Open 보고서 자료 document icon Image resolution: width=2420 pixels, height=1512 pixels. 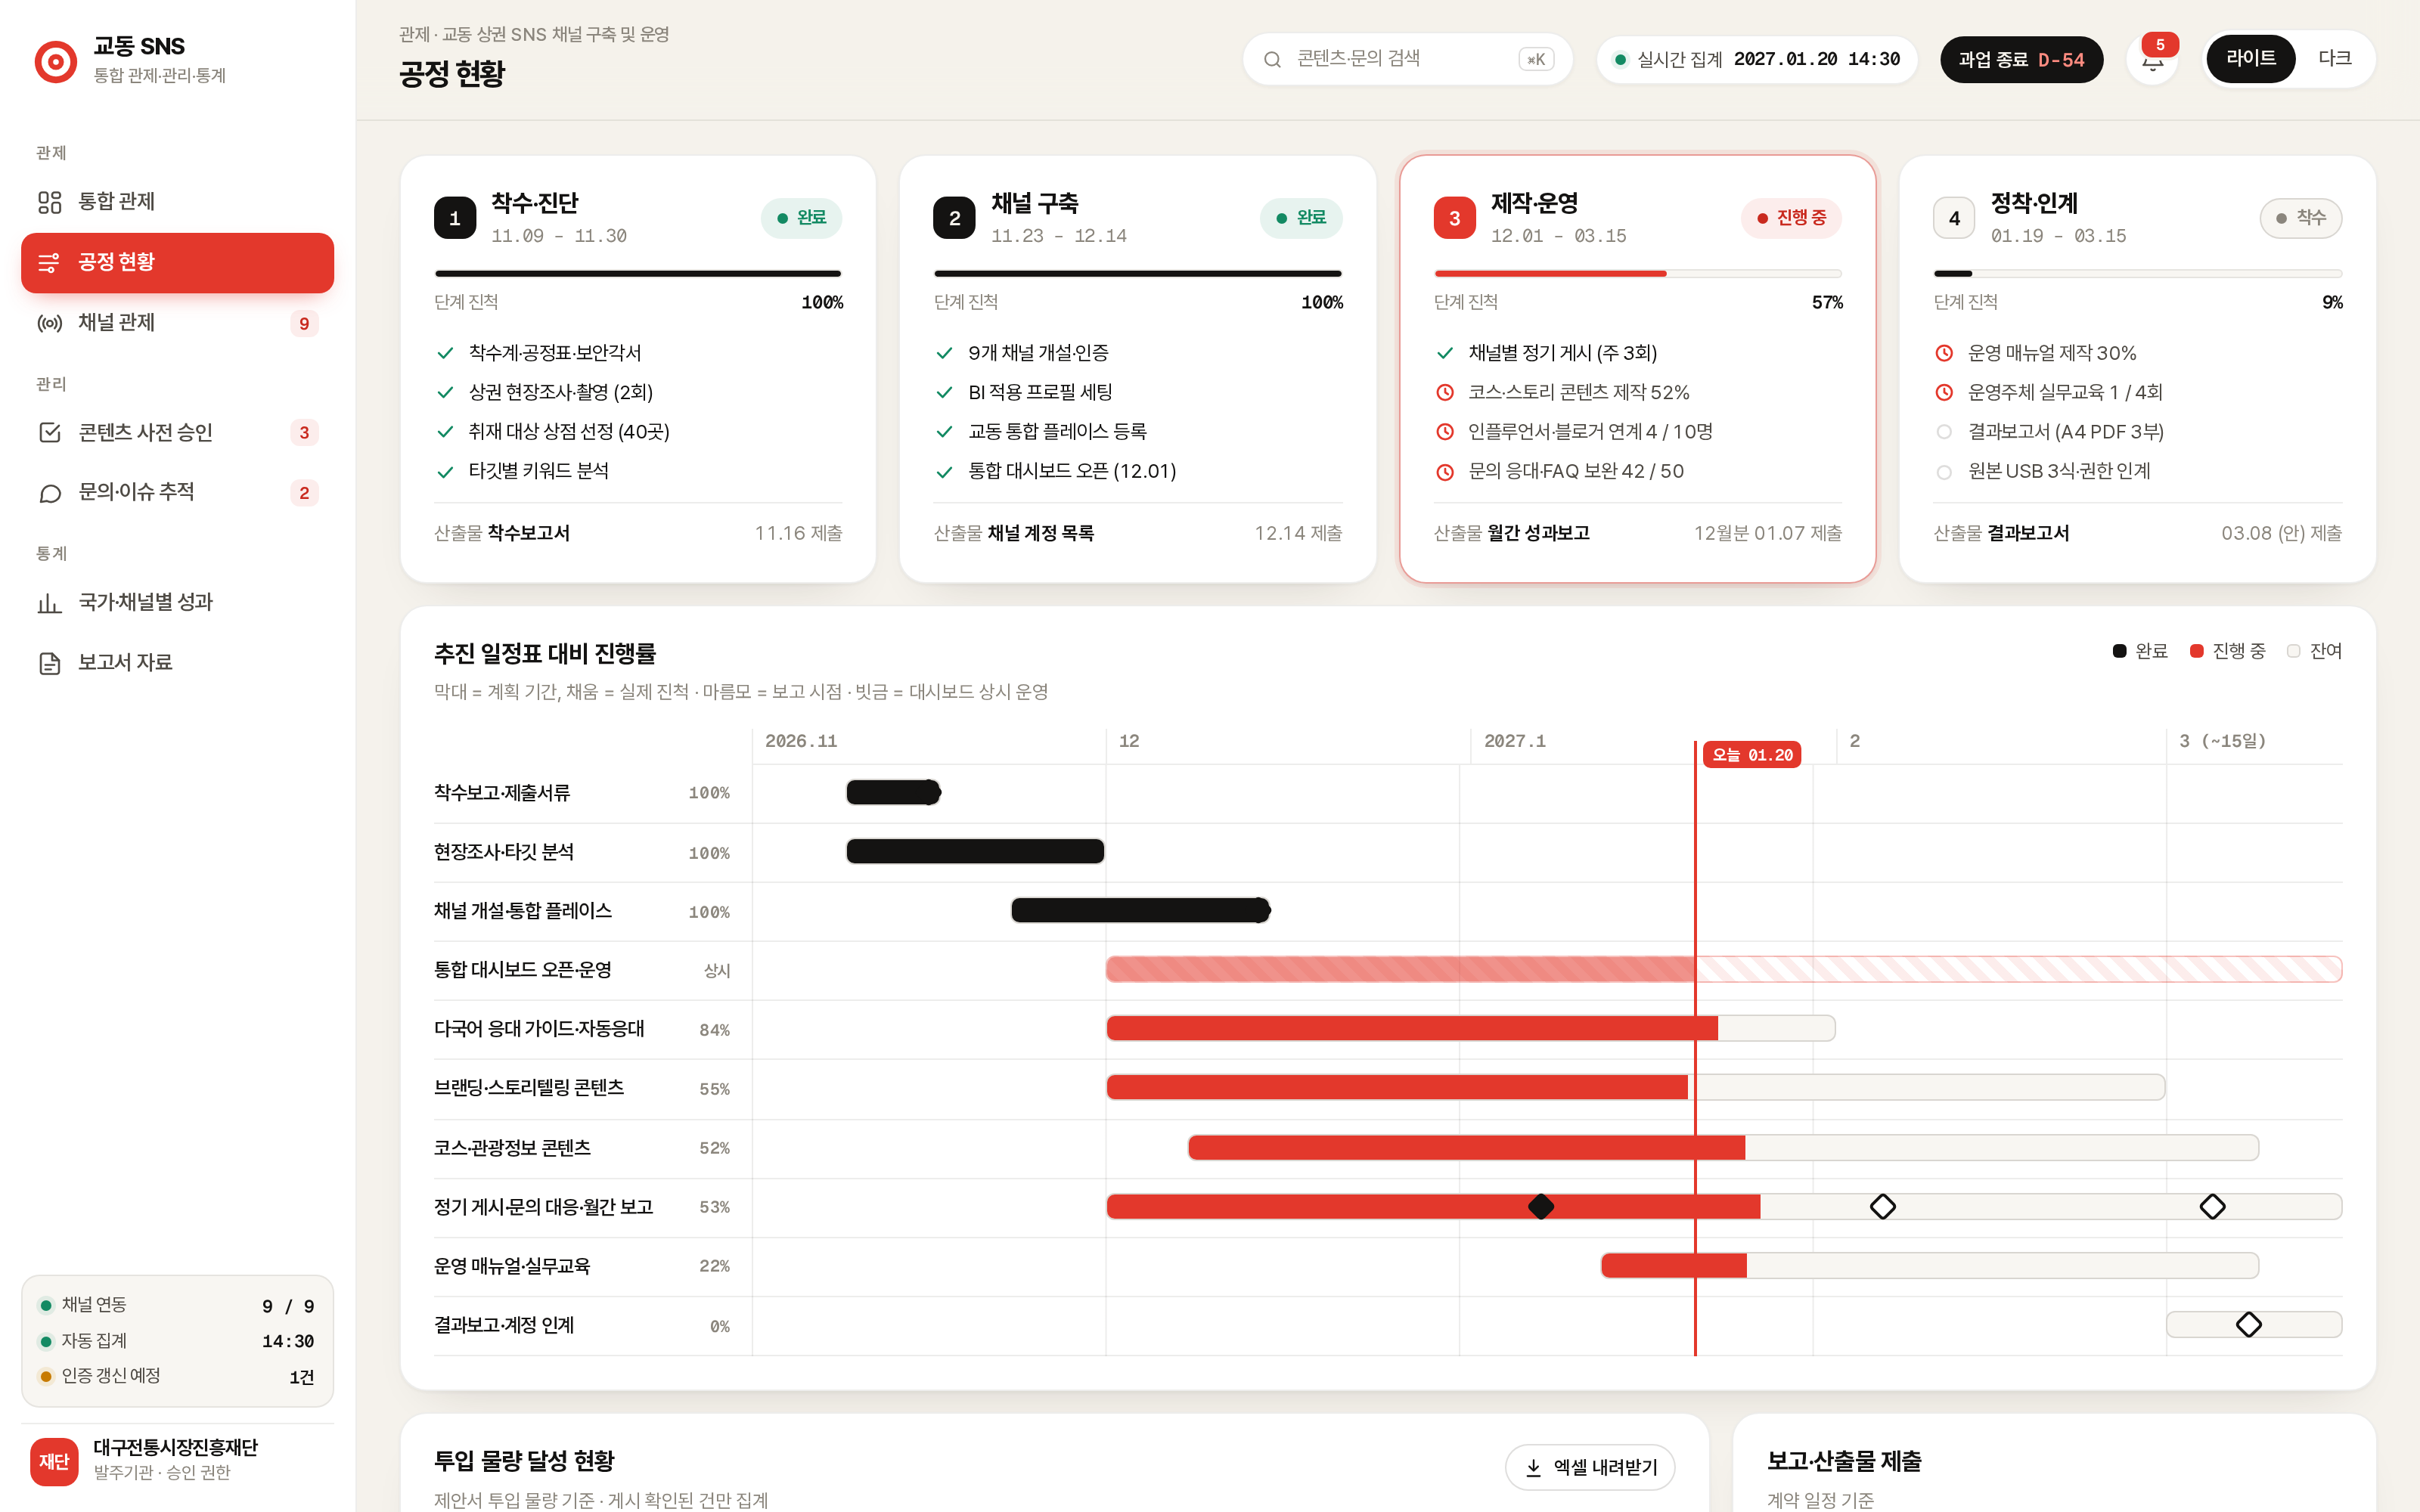[x=50, y=663]
